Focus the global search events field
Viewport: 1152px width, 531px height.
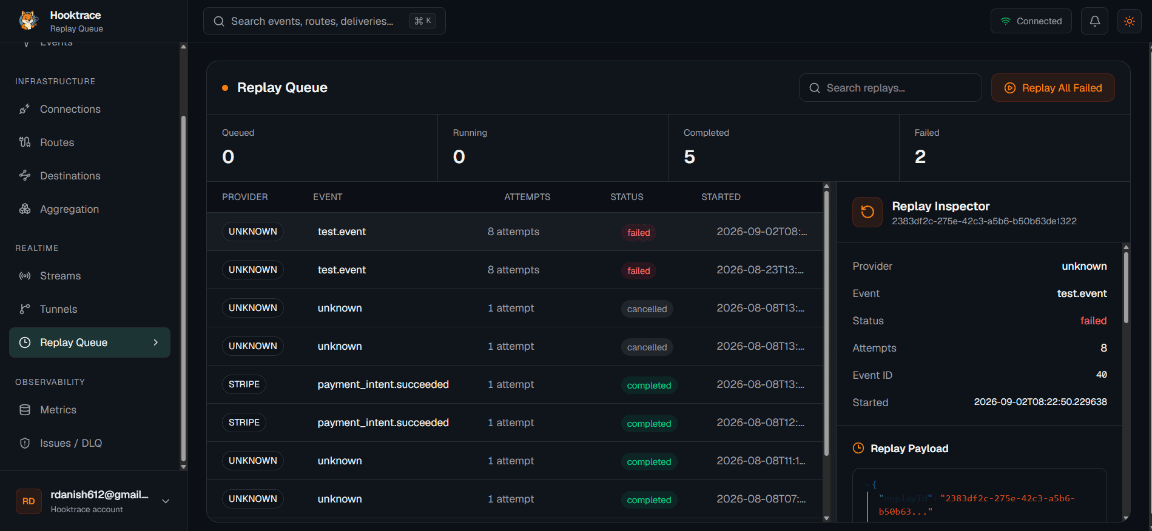pos(324,21)
